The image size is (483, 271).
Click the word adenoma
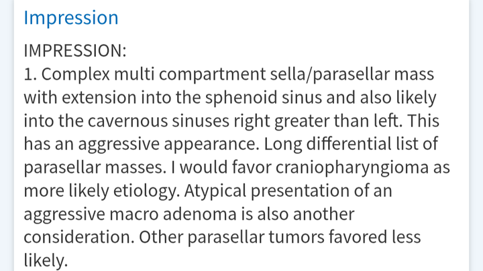200,214
